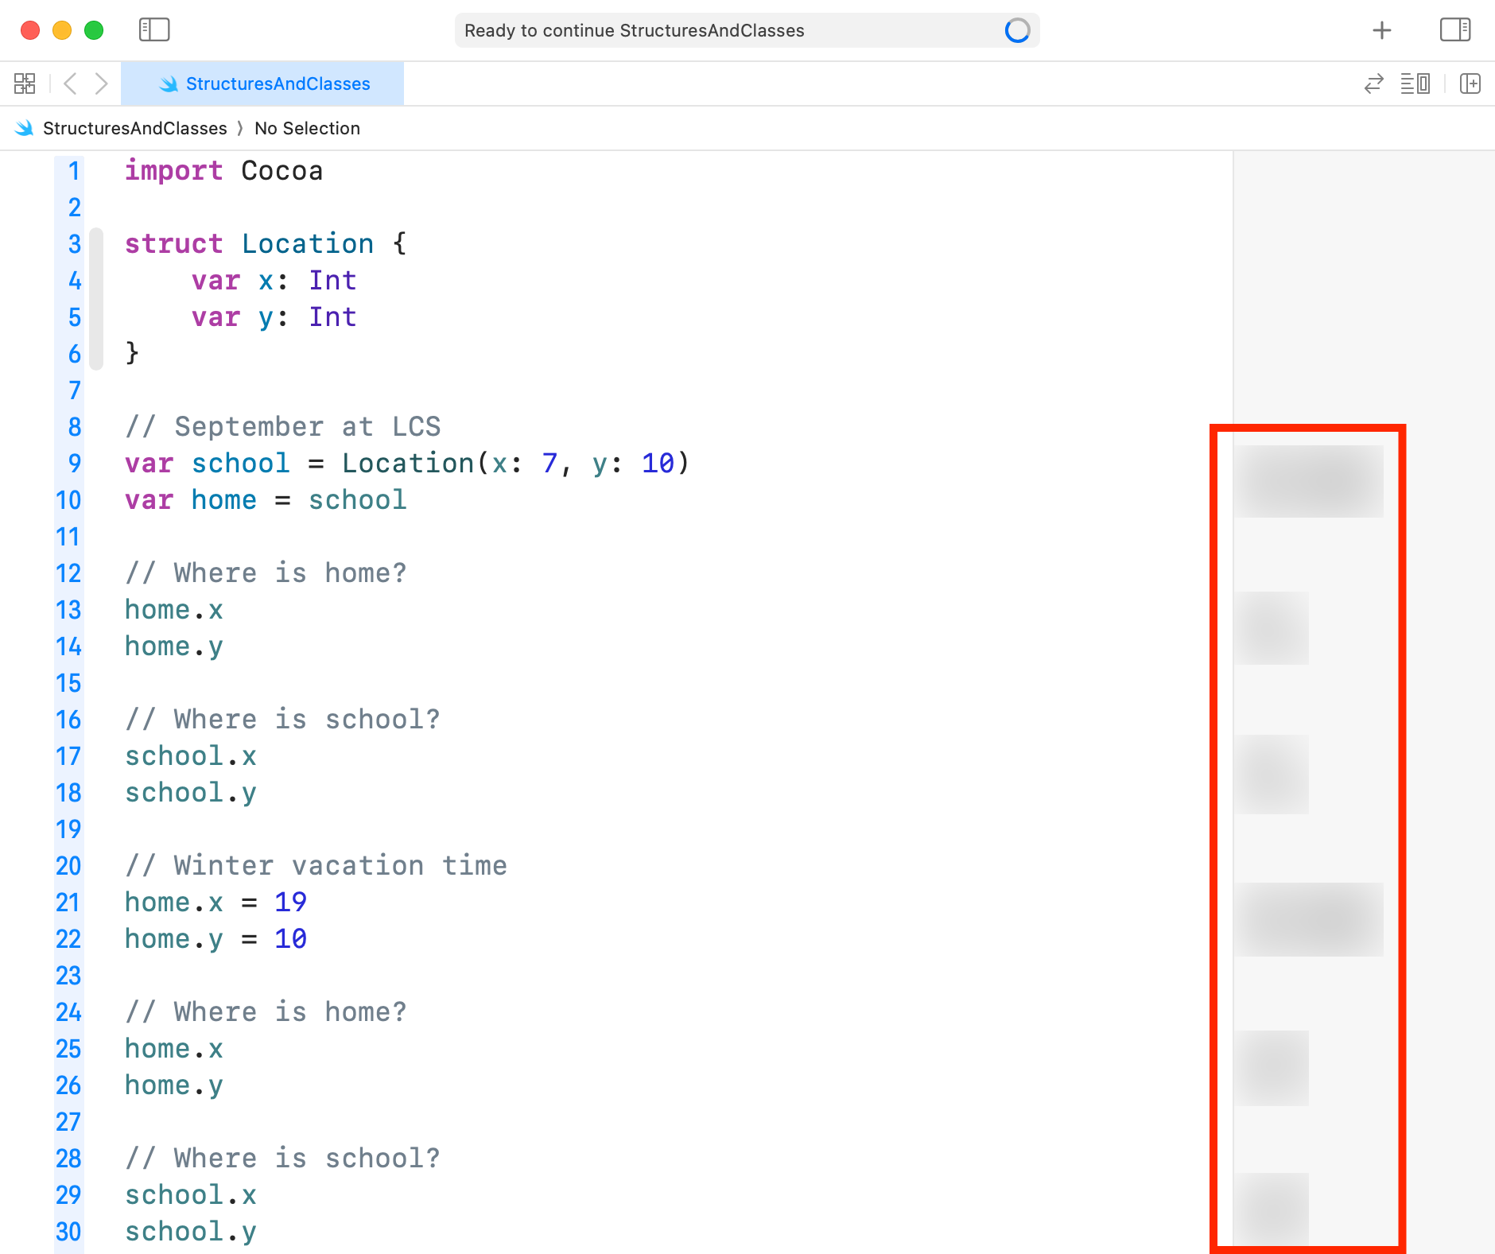
Task: Click the circular progress spinner
Action: click(1016, 30)
